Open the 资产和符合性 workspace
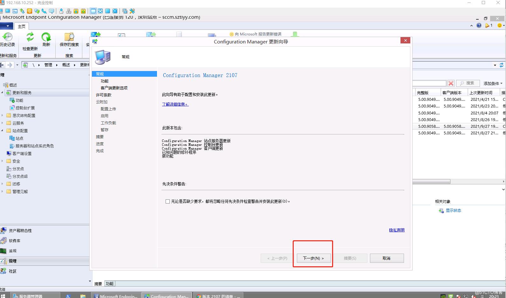Screen dimensions: 506x298 (44, 230)
